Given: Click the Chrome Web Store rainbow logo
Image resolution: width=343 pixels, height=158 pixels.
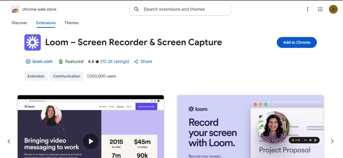Looking at the screenshot, I should pyautogui.click(x=15, y=9).
